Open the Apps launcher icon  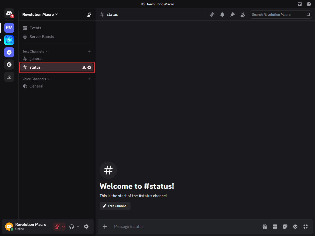[306, 227]
